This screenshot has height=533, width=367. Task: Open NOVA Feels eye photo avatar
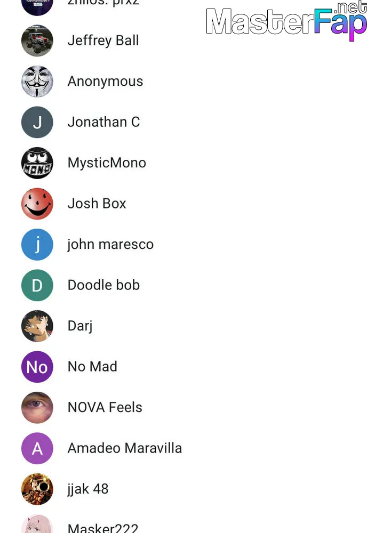pyautogui.click(x=37, y=408)
